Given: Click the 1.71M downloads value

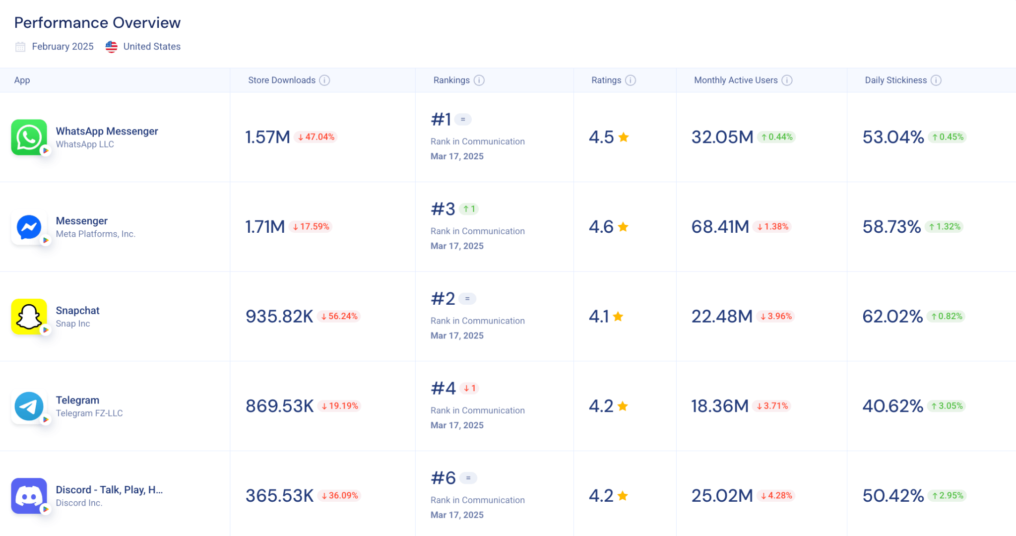Looking at the screenshot, I should 265,227.
